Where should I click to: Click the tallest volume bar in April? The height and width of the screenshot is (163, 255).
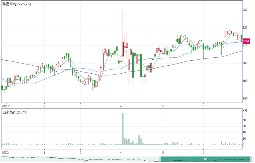pyautogui.click(x=123, y=129)
